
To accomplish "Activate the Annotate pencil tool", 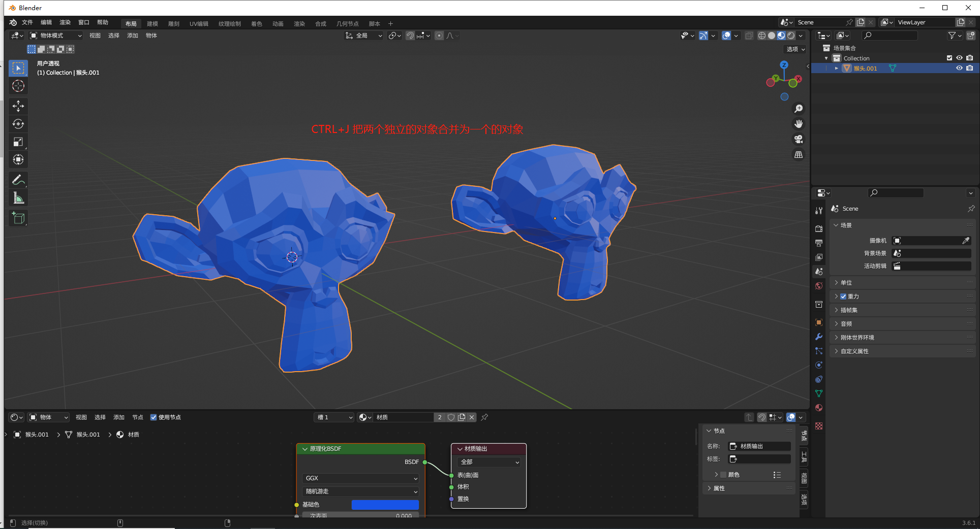I will 18,180.
